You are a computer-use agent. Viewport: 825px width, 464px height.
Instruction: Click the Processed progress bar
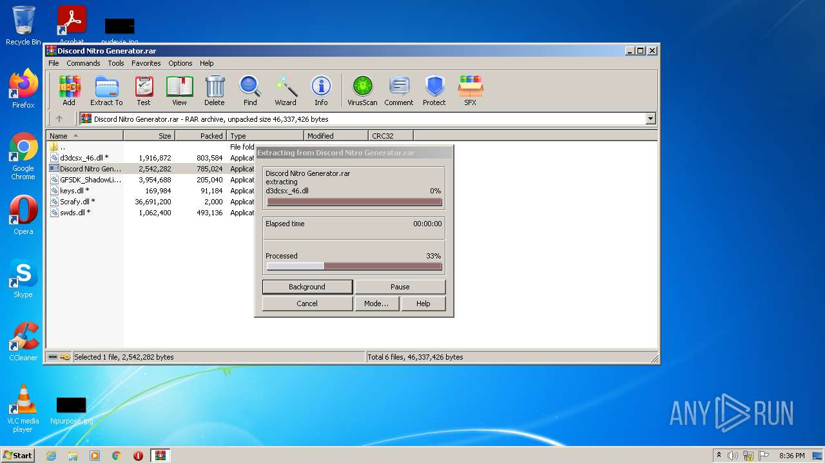pos(354,266)
